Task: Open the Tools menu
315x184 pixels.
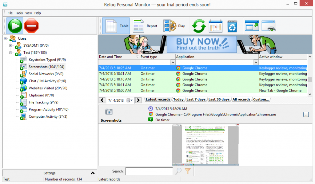Action: [19, 13]
